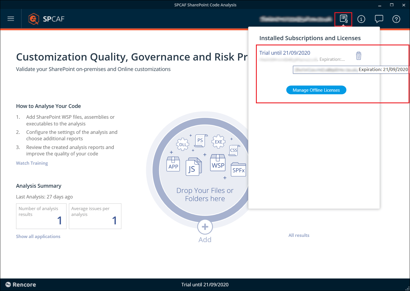
Task: Open the subscriptions and licenses icon
Action: coord(343,19)
